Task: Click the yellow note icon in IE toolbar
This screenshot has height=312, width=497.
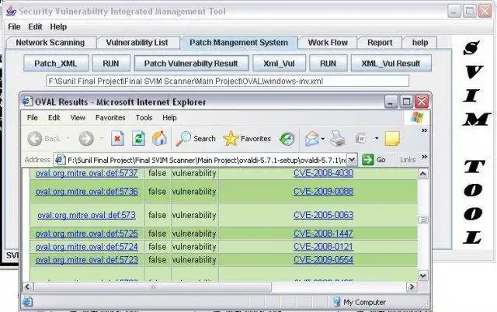Action: click(x=392, y=139)
